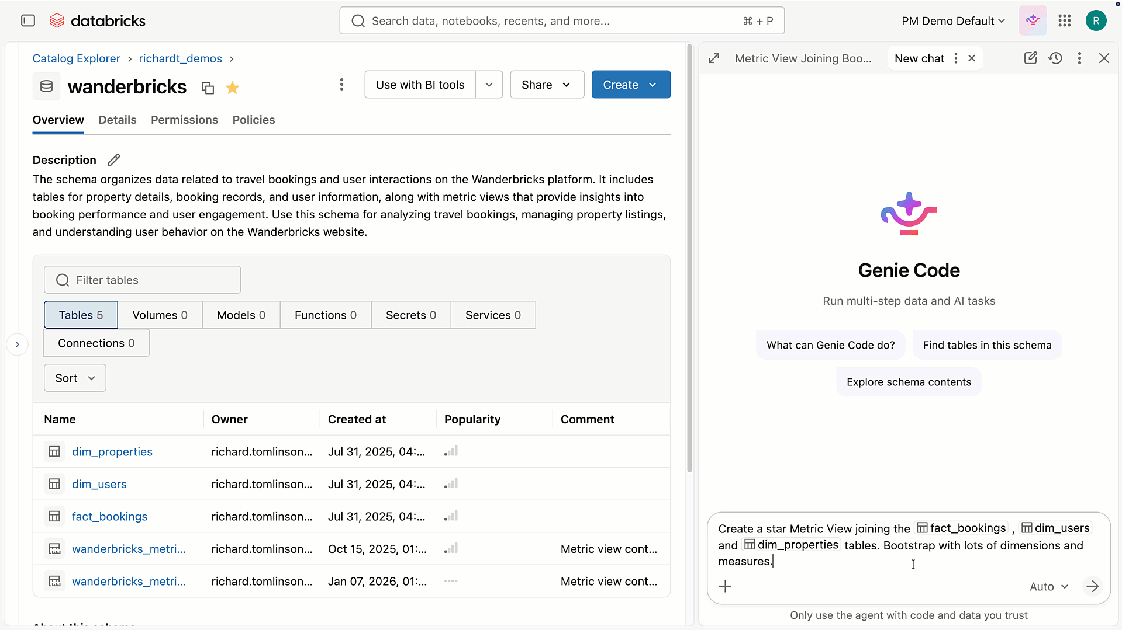Go to richardt_demos breadcrumb
The image size is (1122, 630).
coord(180,58)
